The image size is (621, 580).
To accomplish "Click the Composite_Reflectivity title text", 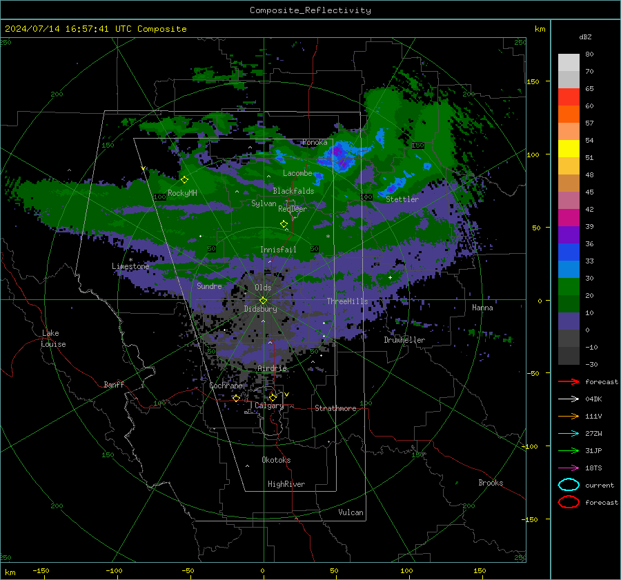I will pos(310,10).
